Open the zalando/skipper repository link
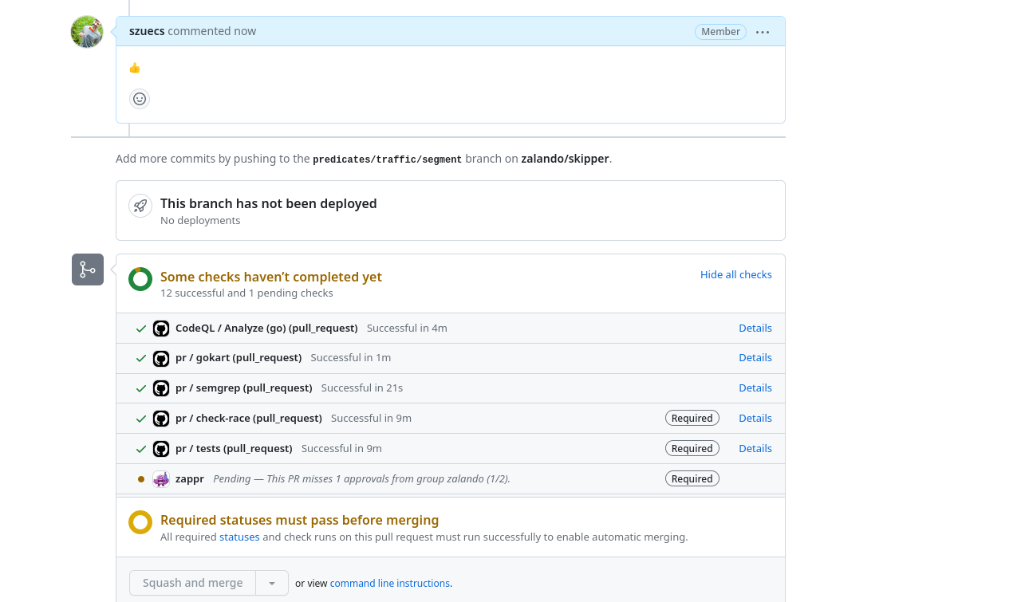1025x602 pixels. (565, 158)
